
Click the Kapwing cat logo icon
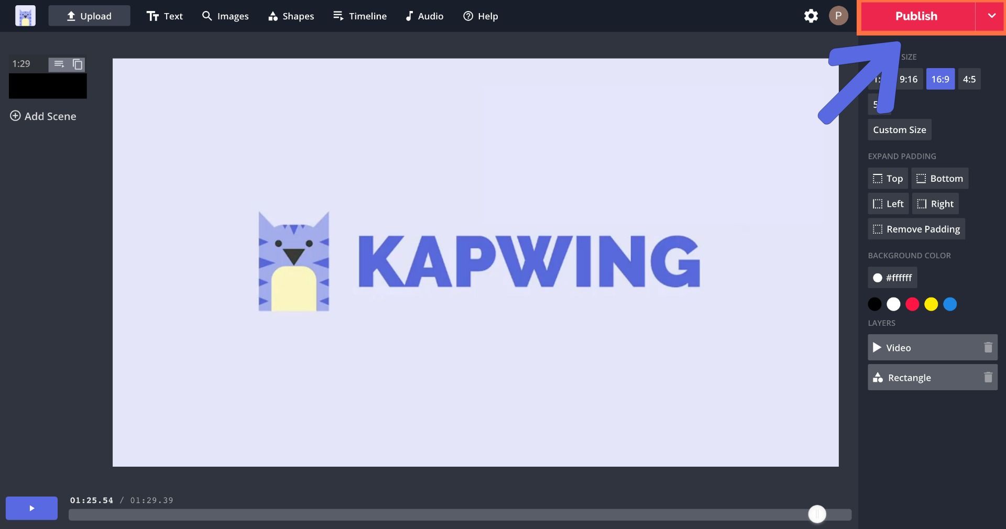click(x=25, y=16)
